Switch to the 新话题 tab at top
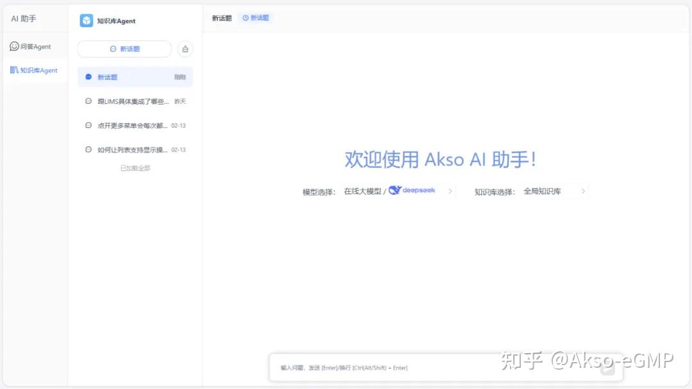The image size is (692, 389). 221,18
